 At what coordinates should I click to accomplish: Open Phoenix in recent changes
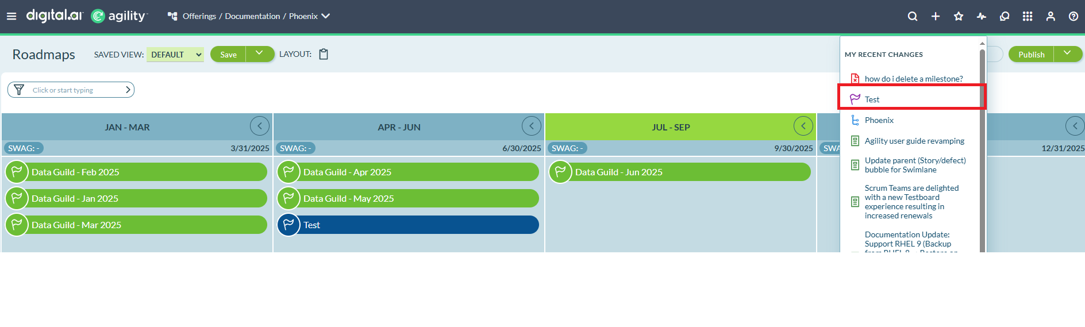[879, 120]
